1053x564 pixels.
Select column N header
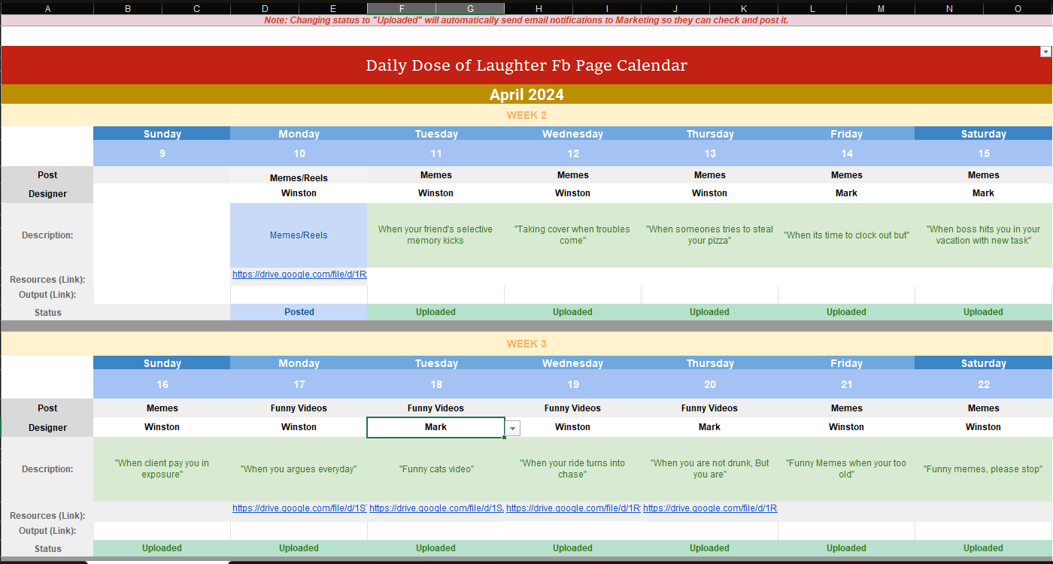[949, 8]
